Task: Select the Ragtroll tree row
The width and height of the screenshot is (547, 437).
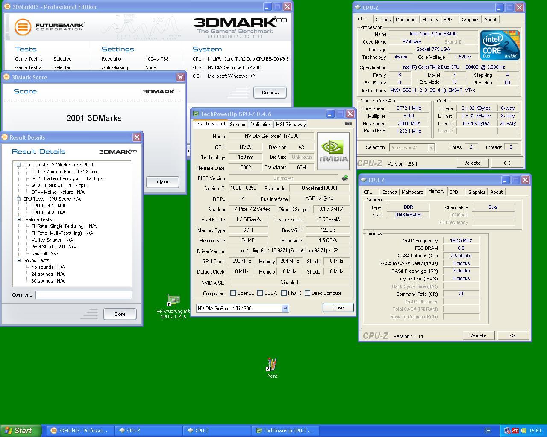Action: point(45,253)
